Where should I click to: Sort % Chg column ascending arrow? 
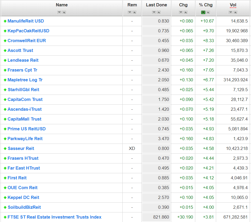[208, 12]
